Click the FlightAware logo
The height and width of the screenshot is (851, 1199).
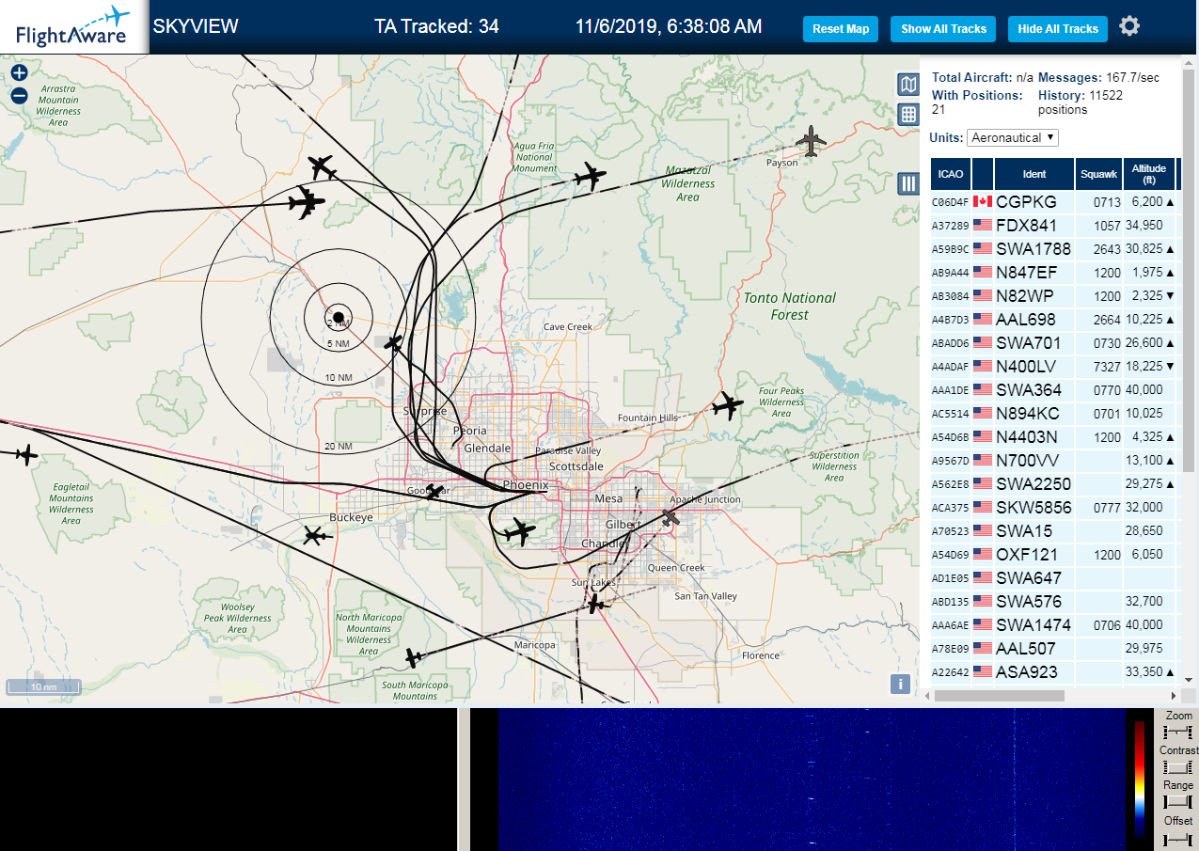click(x=73, y=26)
